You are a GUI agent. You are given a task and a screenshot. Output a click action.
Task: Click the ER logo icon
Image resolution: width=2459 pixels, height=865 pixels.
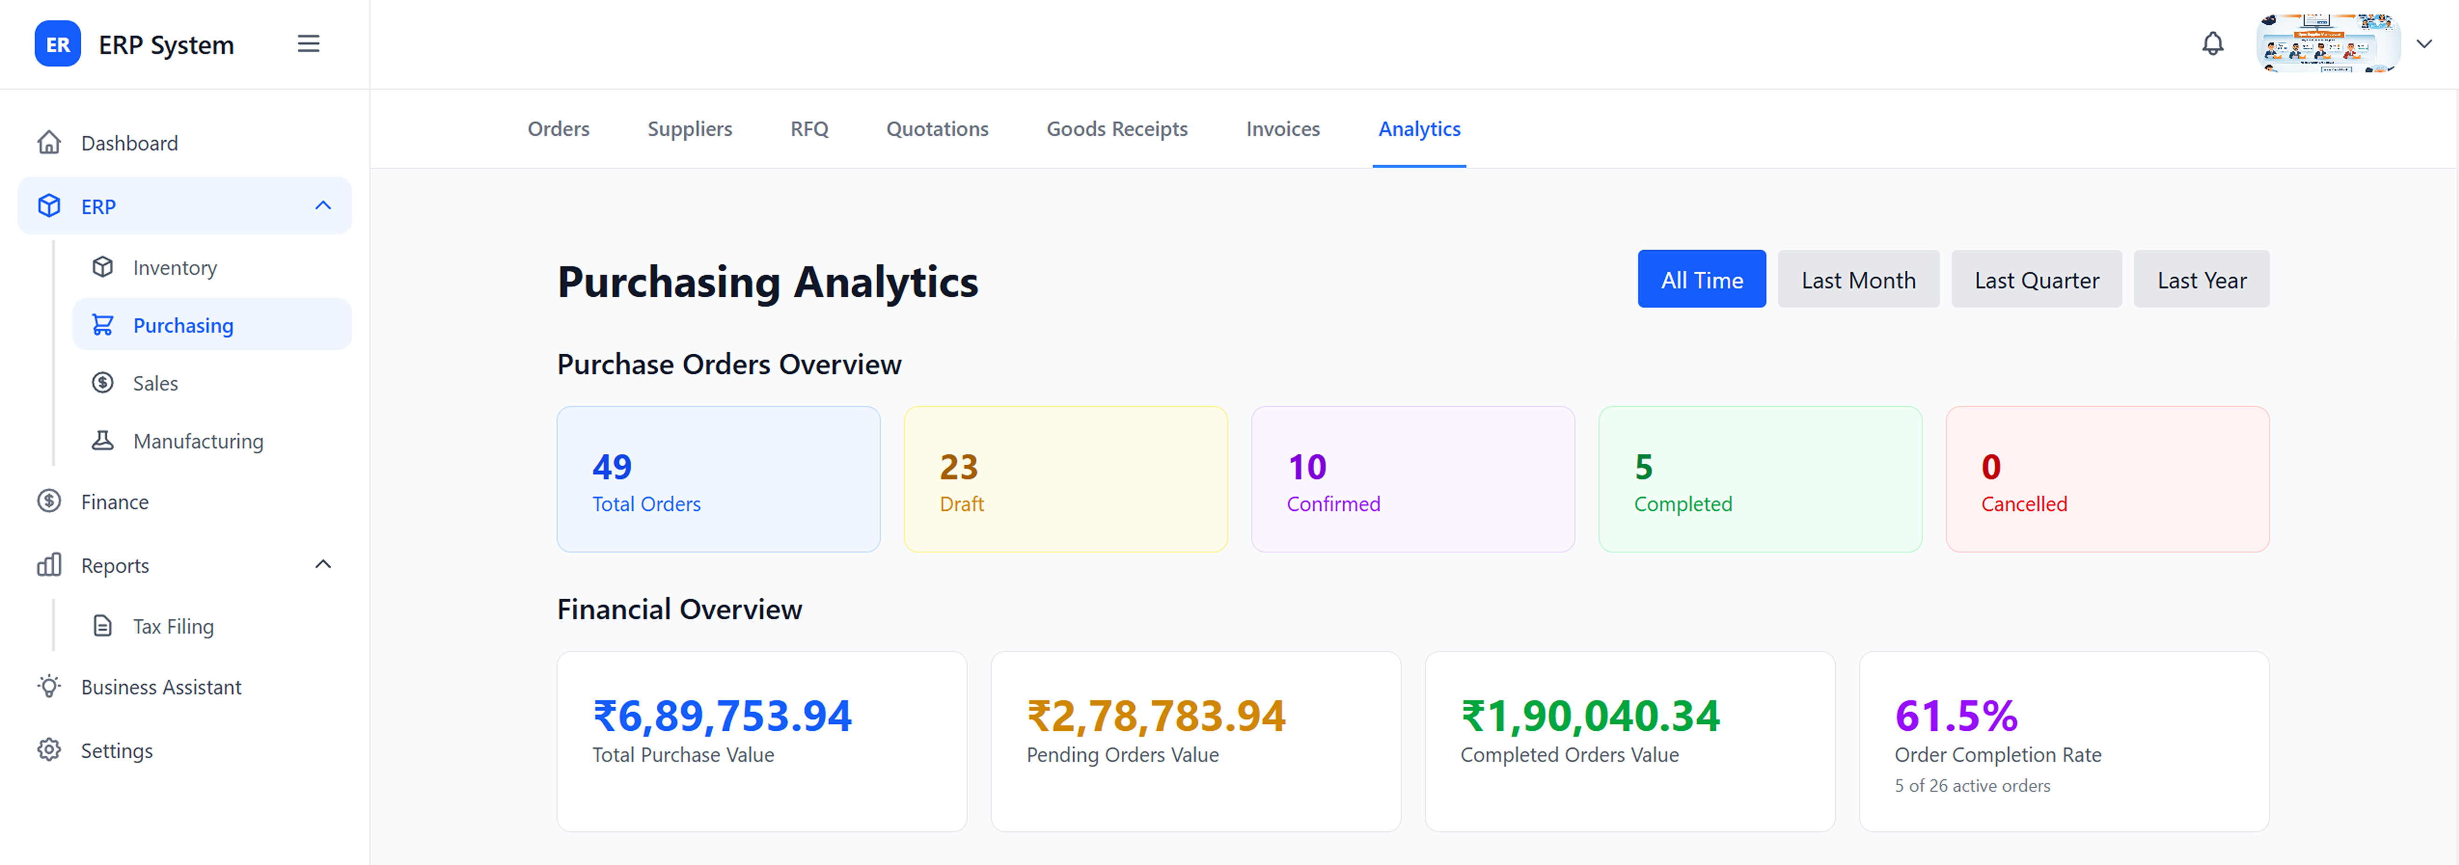[x=57, y=44]
